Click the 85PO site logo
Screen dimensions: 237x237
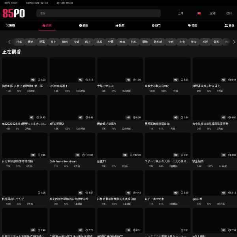click(x=13, y=13)
